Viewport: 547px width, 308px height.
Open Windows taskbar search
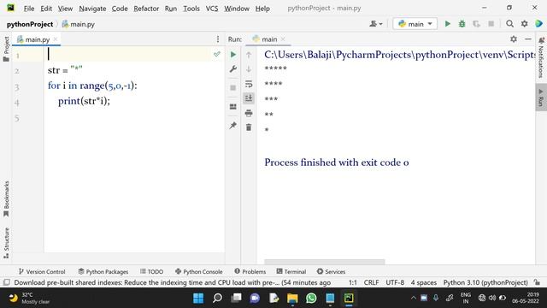point(217,298)
